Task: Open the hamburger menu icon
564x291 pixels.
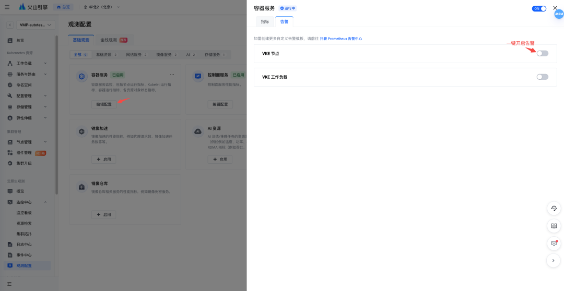Action: pos(7,7)
